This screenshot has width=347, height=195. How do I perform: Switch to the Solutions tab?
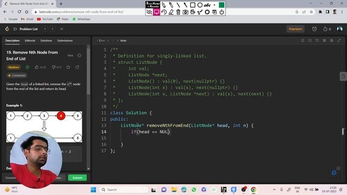[x=46, y=41]
